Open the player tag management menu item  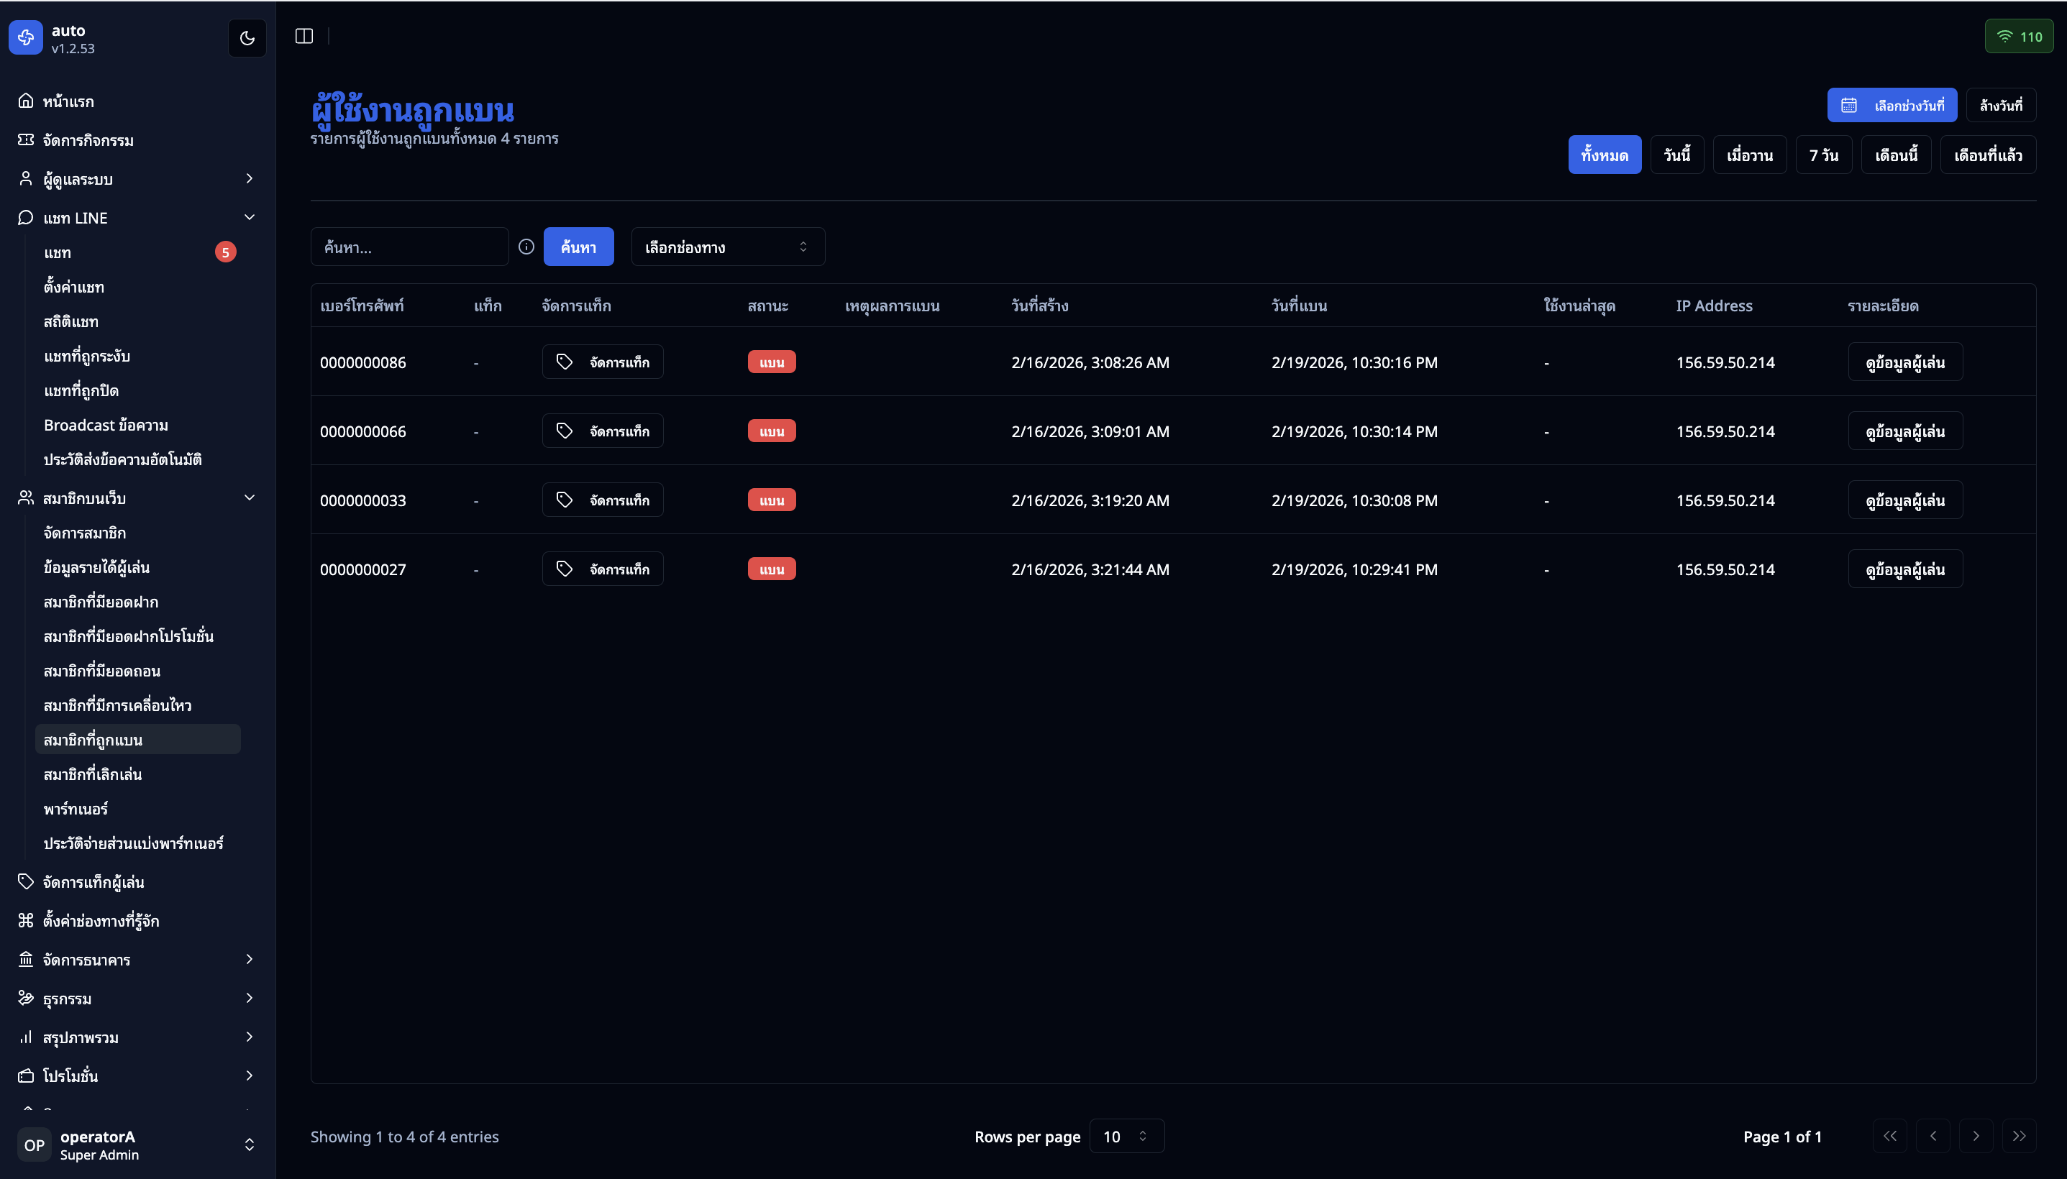pyautogui.click(x=93, y=882)
